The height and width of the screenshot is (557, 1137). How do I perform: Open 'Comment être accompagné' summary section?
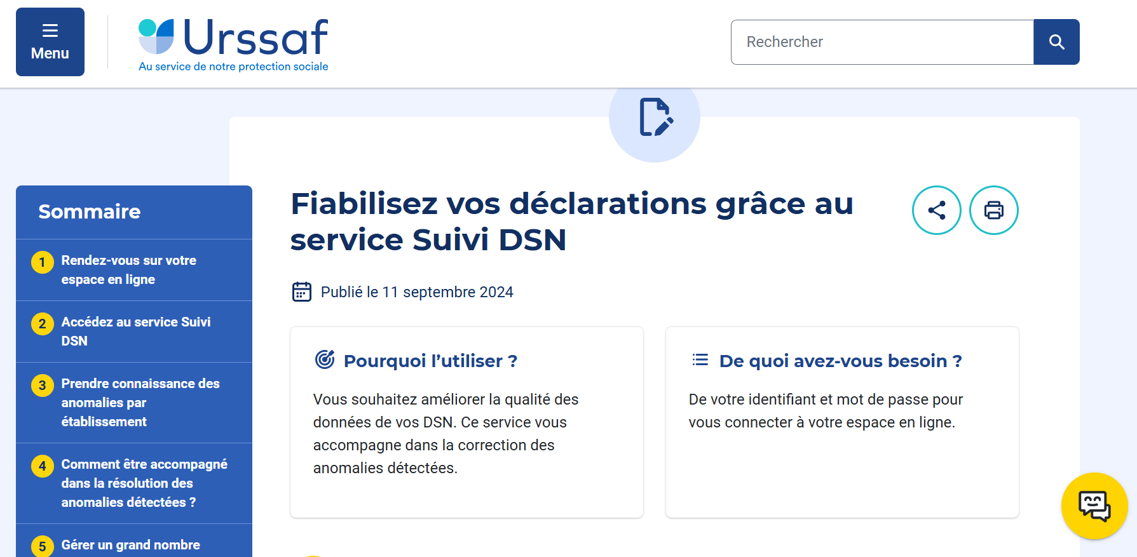pos(144,483)
